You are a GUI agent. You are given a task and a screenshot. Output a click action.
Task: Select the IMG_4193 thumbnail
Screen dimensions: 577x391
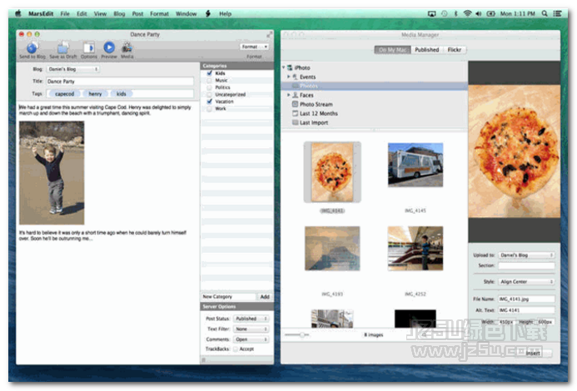click(x=332, y=248)
